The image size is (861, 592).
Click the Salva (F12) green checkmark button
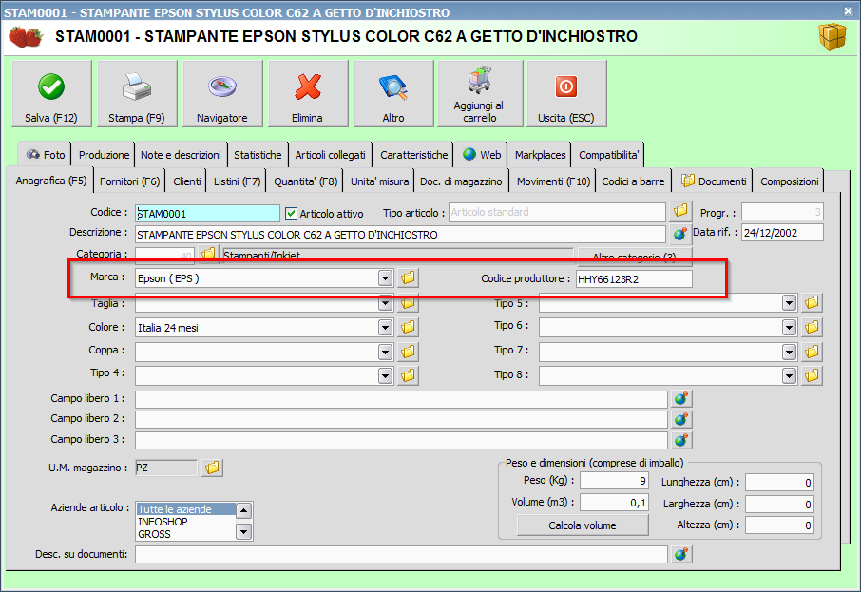(x=51, y=94)
